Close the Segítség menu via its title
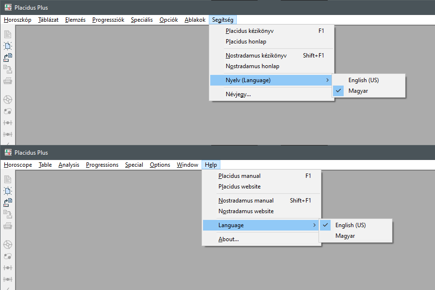The width and height of the screenshot is (435, 290). point(223,20)
